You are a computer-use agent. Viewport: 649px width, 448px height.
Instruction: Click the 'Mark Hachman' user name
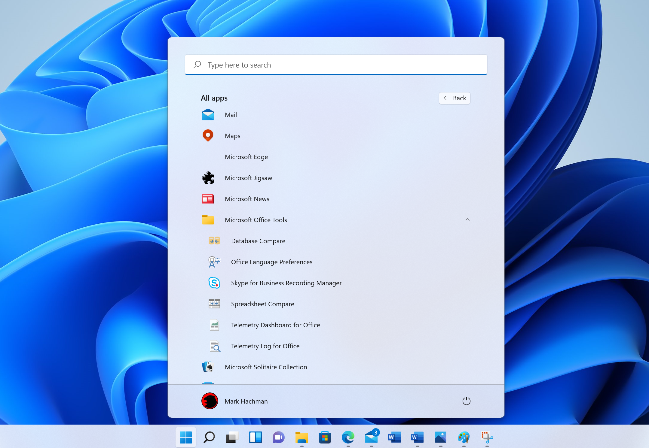coord(246,401)
